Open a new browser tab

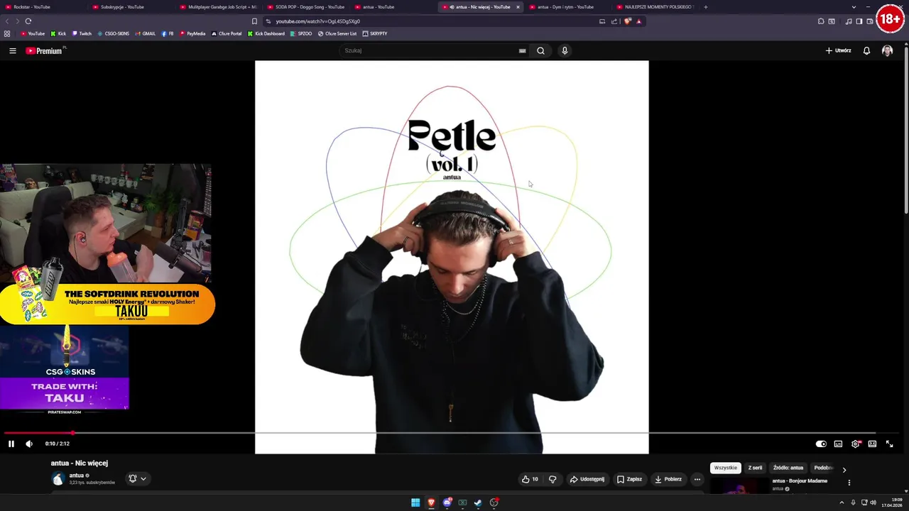tap(706, 7)
